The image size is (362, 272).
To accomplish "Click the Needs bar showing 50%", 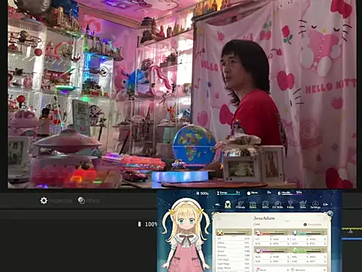I will click(290, 193).
